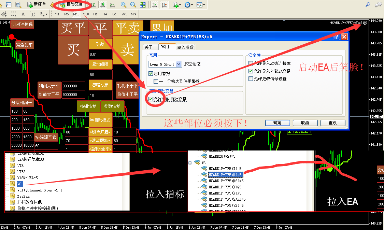Select the H4 timeframe button
384x230 pixels.
[105, 14]
